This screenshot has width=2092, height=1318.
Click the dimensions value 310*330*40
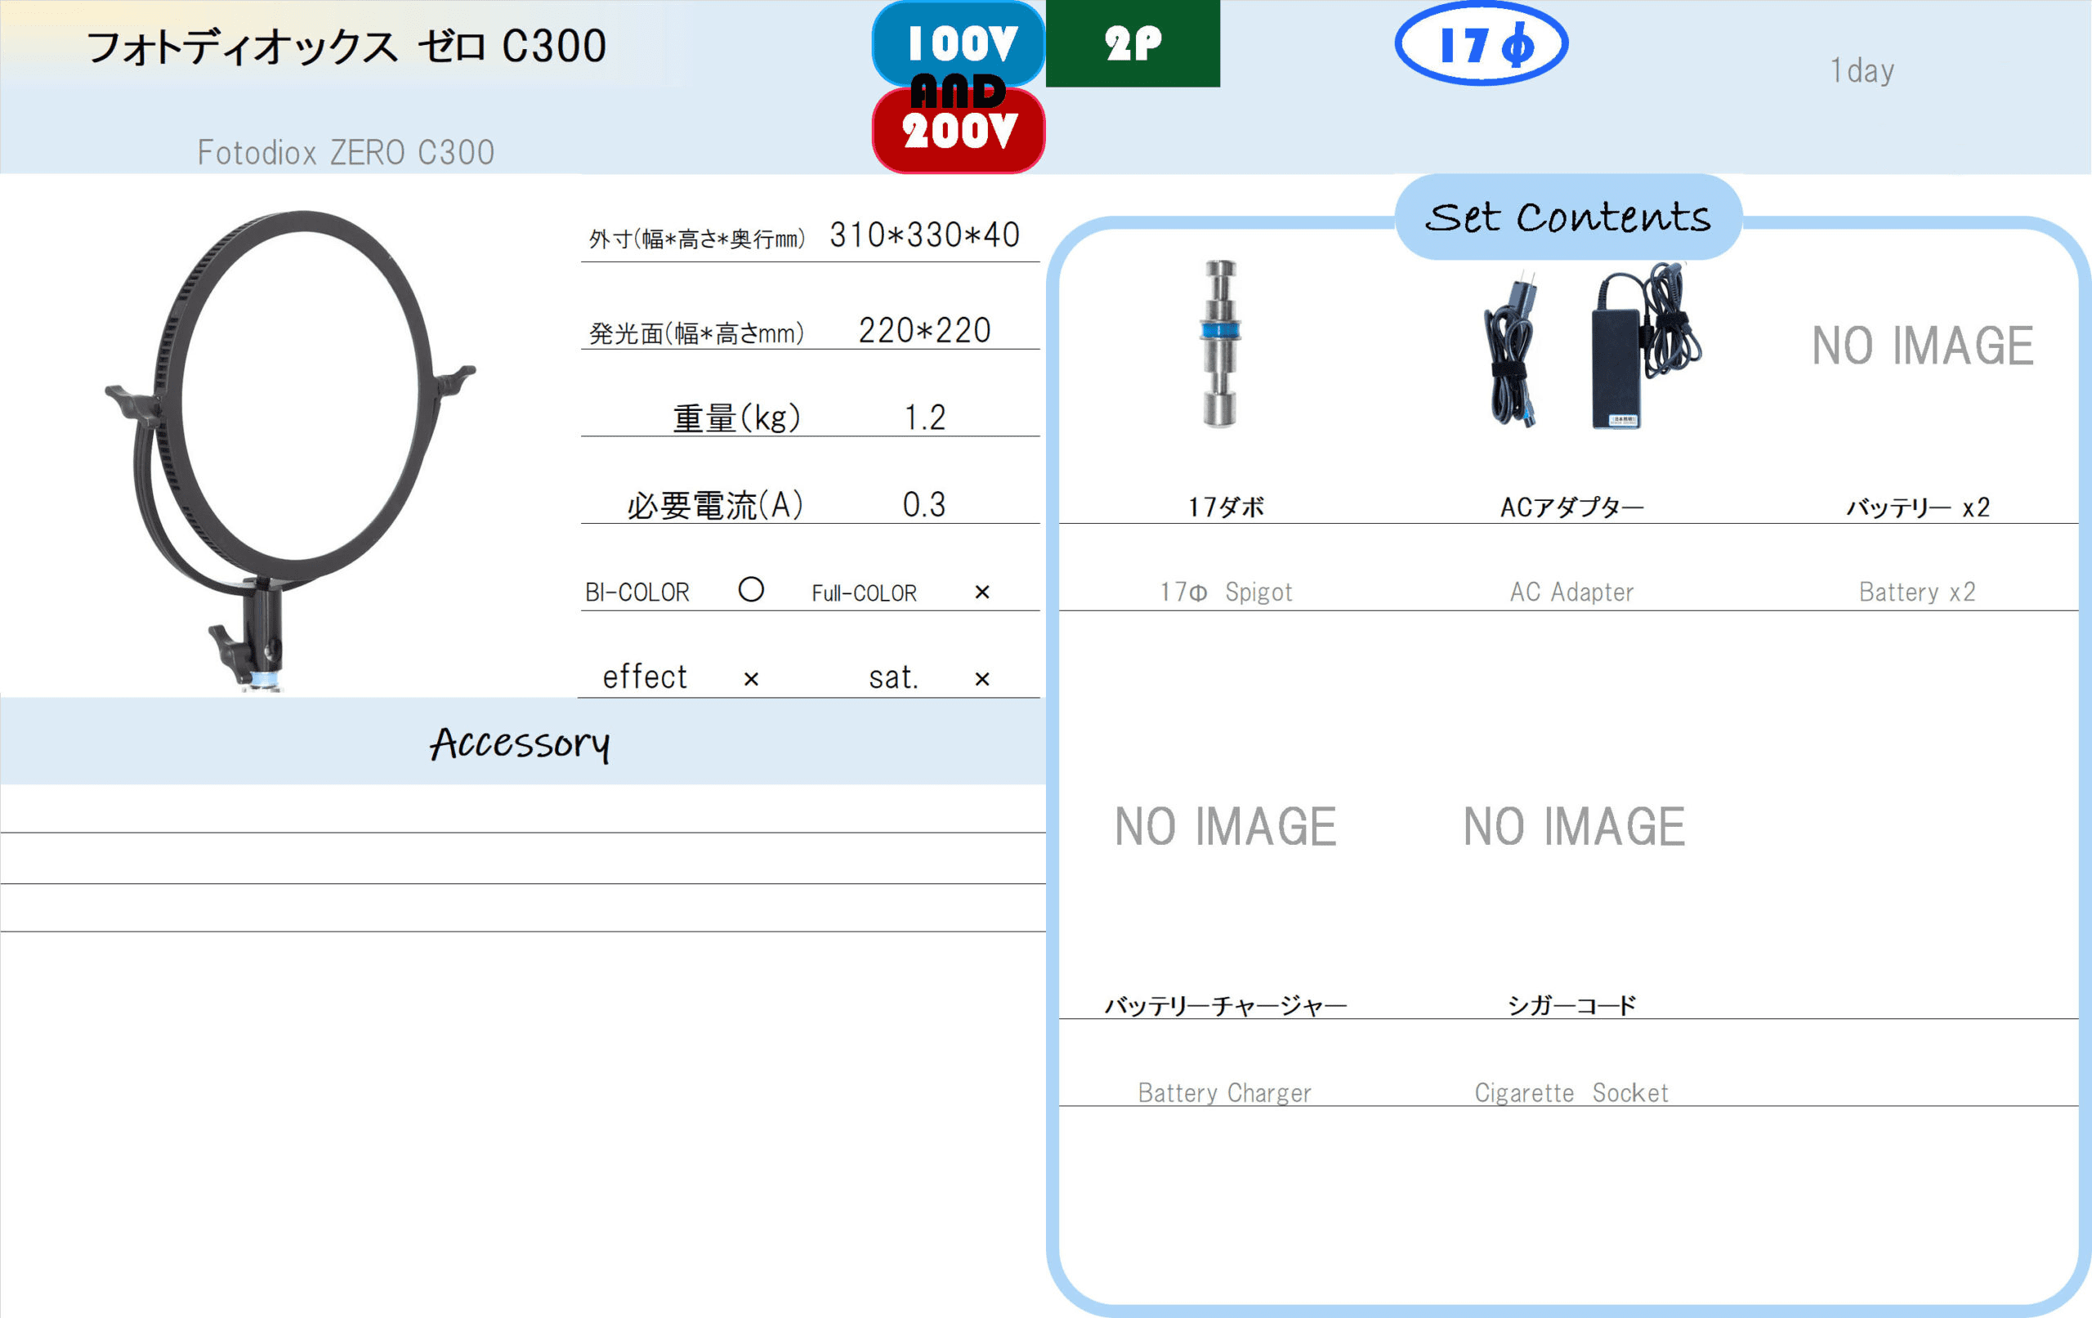coord(924,235)
